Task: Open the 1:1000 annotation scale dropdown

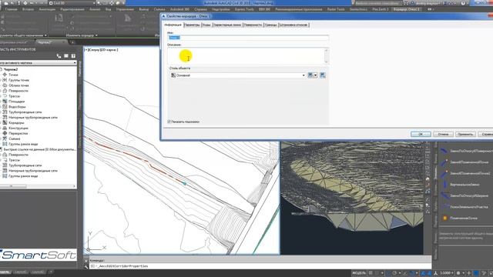Action: click(x=447, y=273)
